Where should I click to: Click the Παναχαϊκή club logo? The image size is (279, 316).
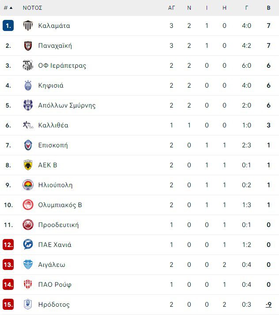(x=28, y=46)
